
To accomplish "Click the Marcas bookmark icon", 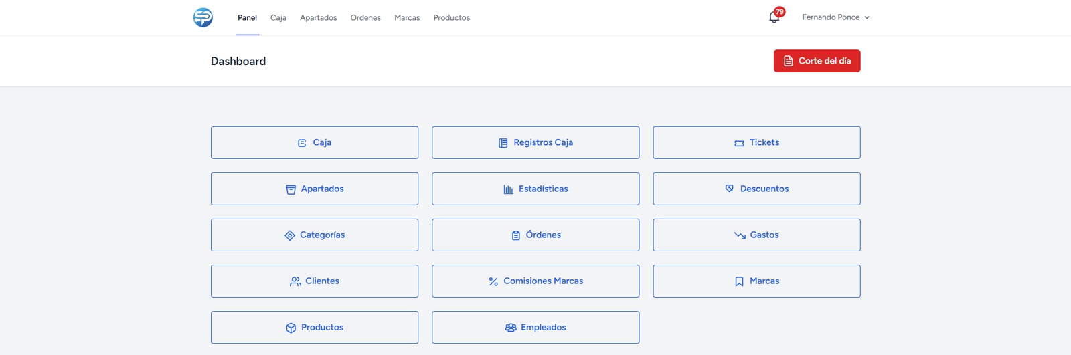I will pos(739,281).
